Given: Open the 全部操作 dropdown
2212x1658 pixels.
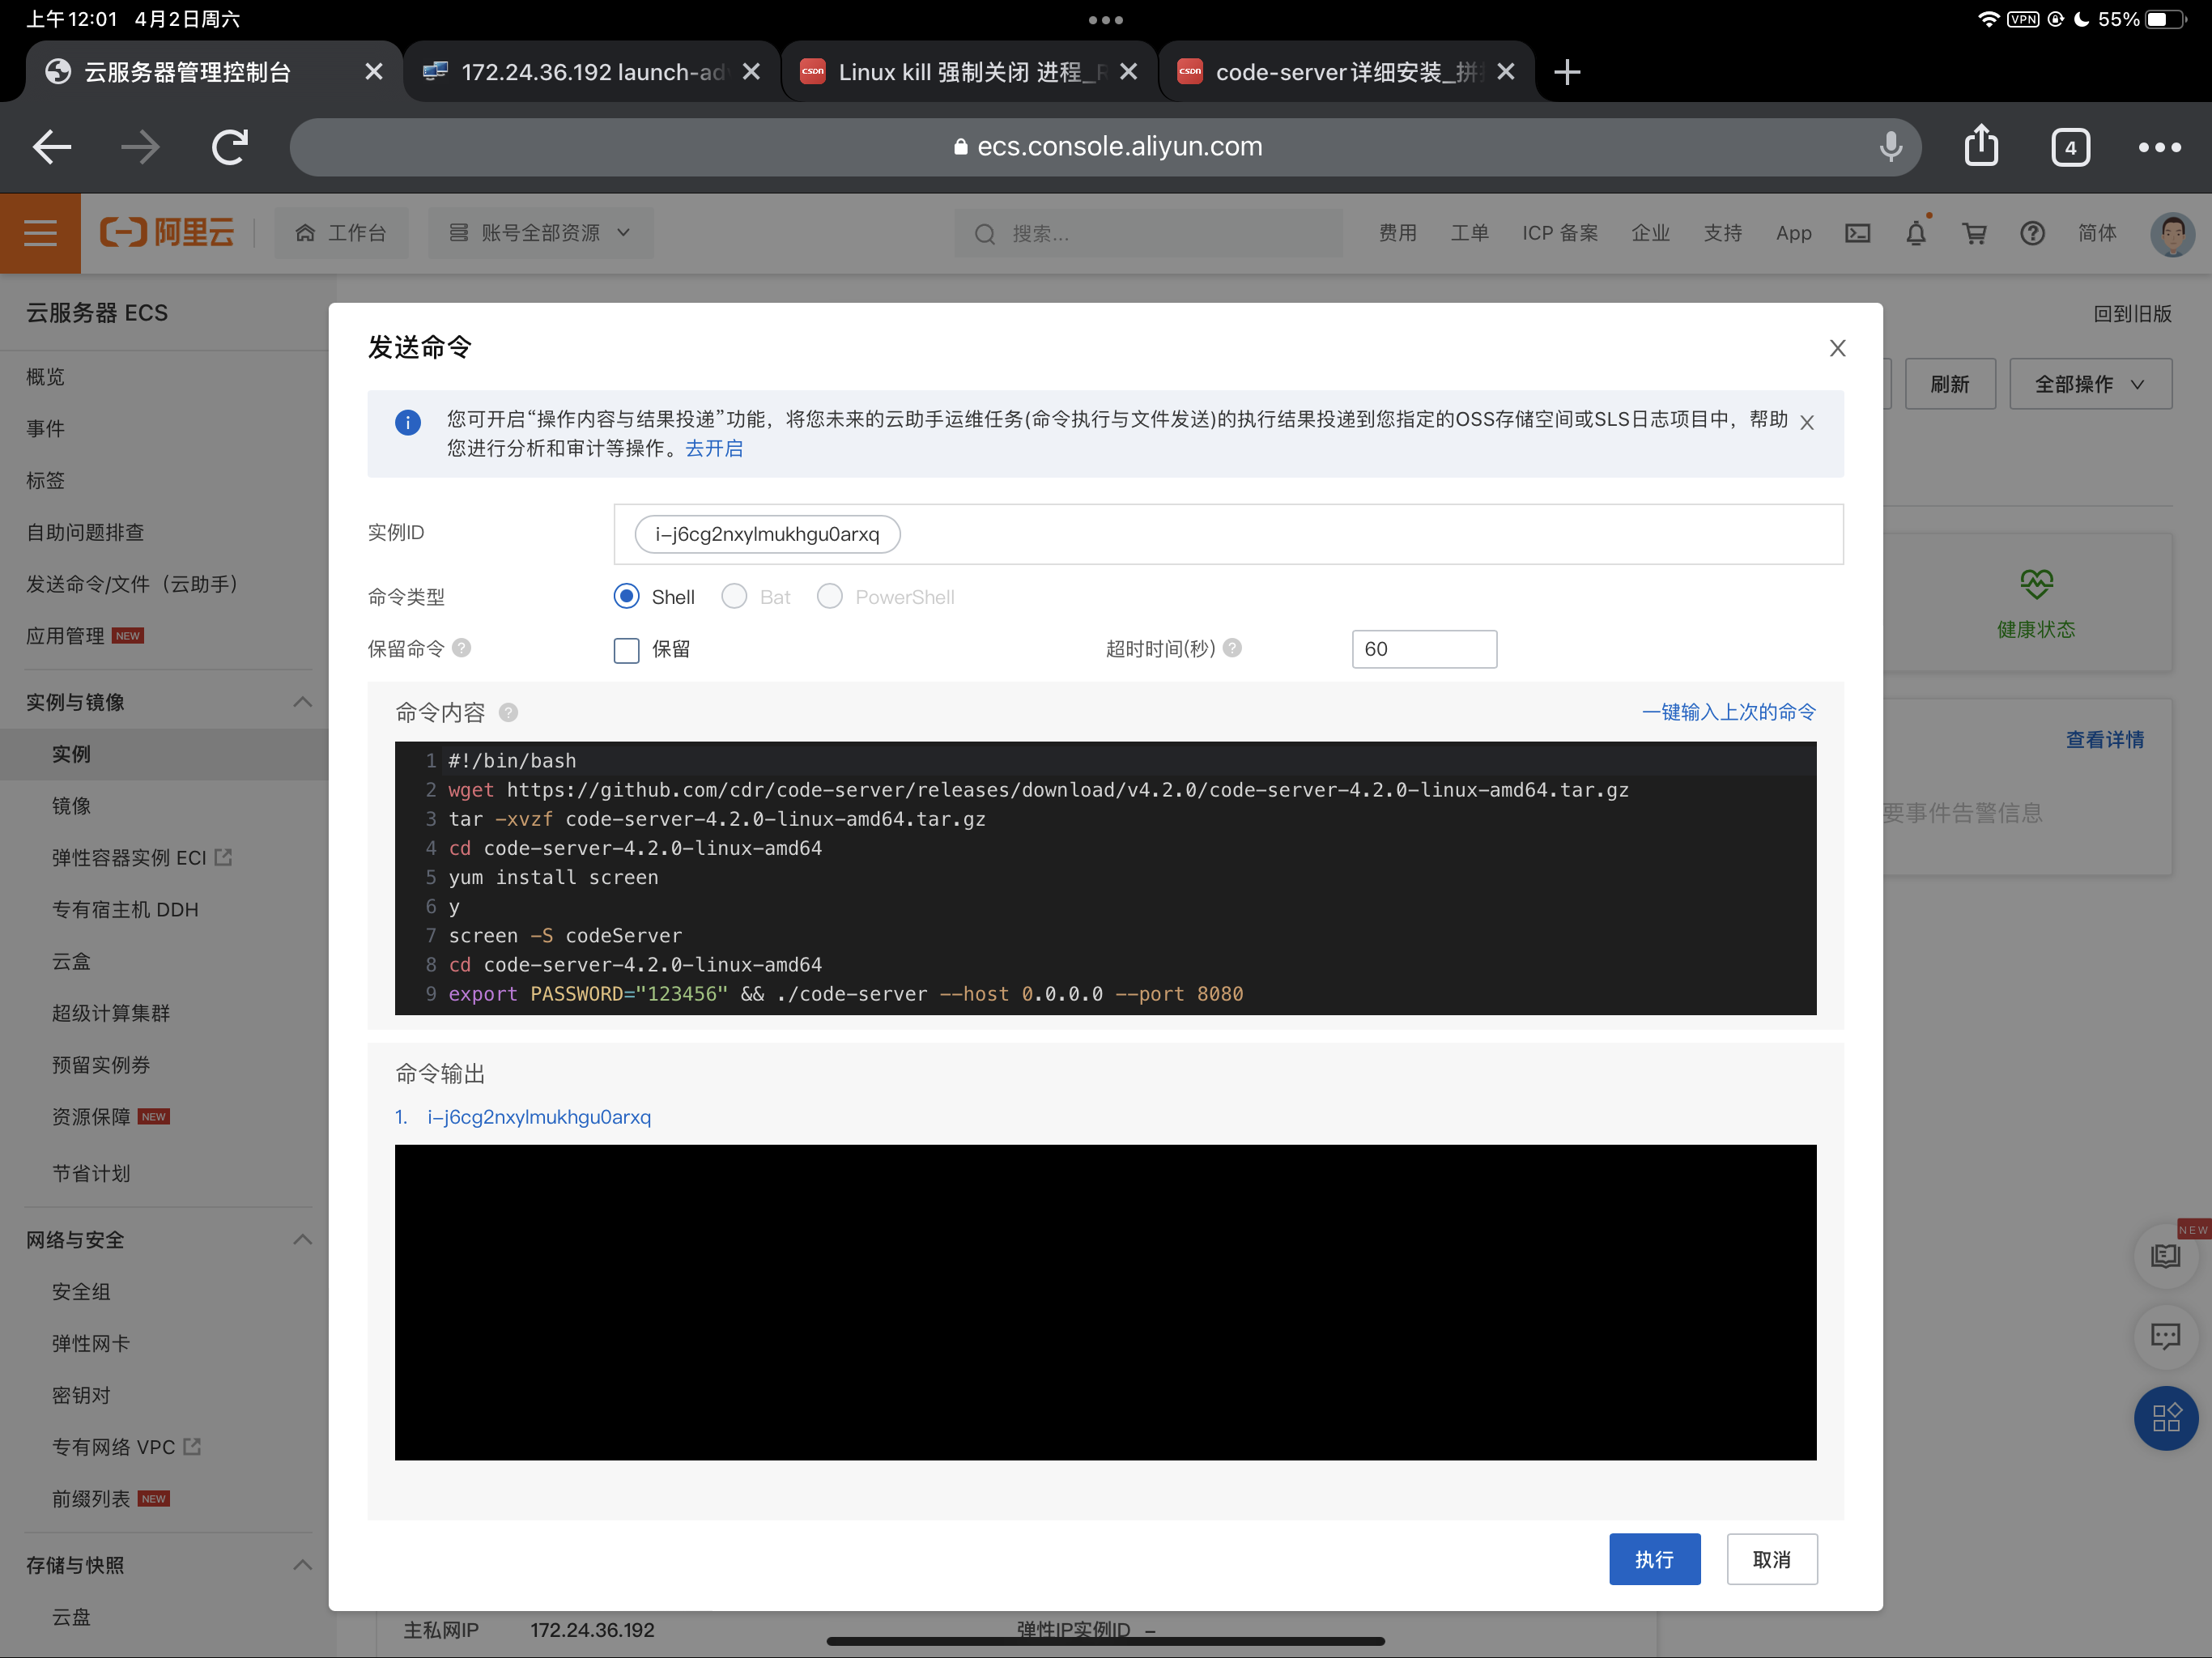Looking at the screenshot, I should tap(2090, 384).
